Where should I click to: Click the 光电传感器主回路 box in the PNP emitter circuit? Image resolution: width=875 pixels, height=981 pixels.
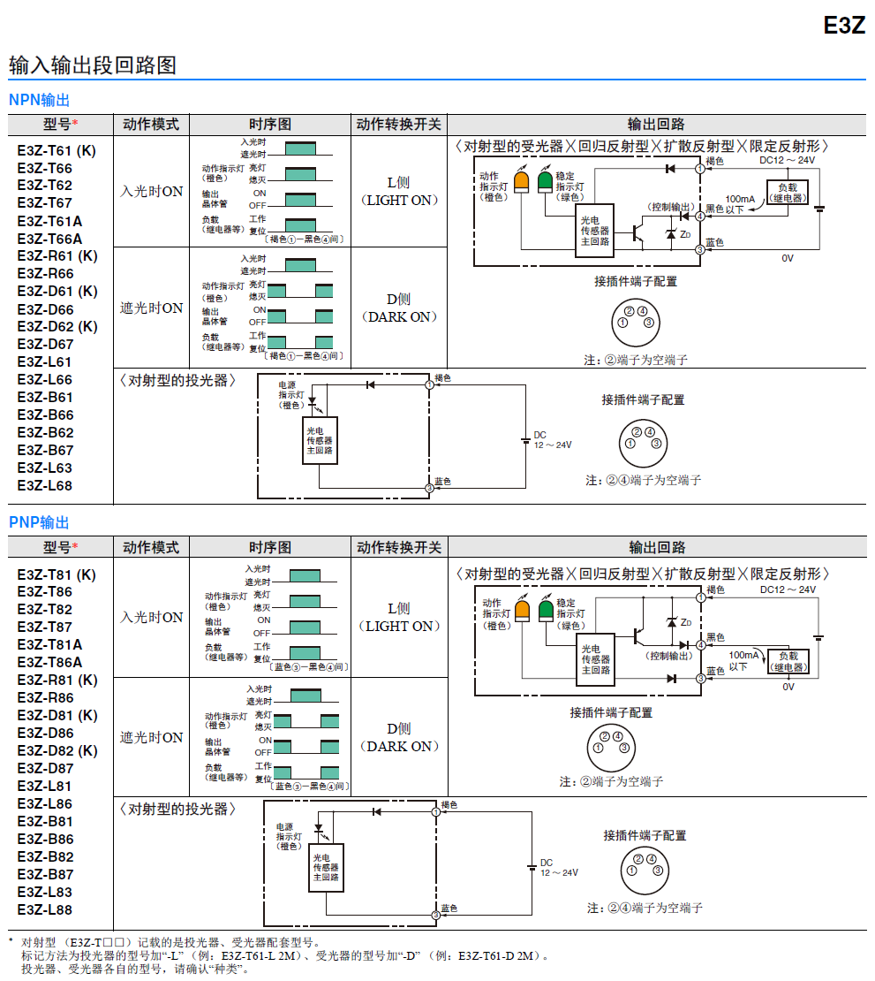click(327, 868)
